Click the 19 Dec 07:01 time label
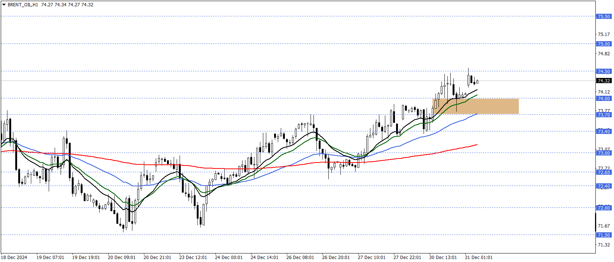 click(x=50, y=257)
